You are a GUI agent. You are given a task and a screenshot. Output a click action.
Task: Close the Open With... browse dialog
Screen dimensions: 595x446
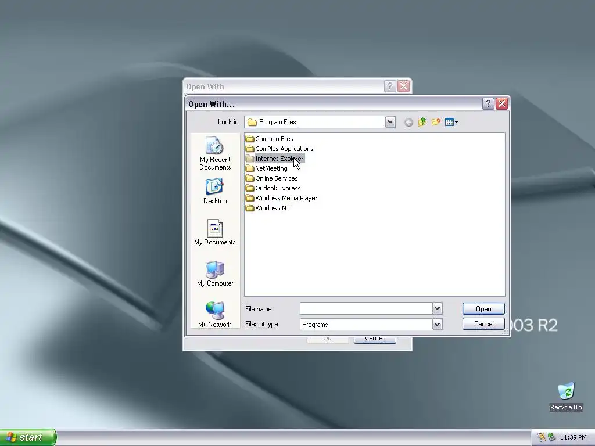point(501,103)
